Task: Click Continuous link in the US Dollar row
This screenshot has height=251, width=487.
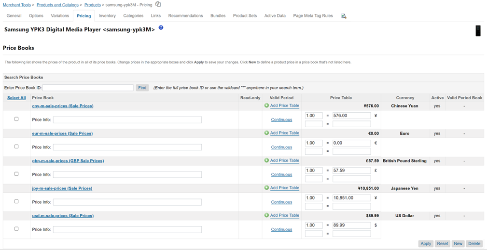Action: coord(281,229)
